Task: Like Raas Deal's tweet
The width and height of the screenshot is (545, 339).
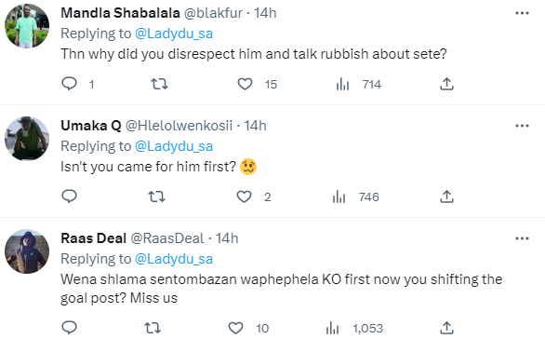Action: pyautogui.click(x=235, y=328)
